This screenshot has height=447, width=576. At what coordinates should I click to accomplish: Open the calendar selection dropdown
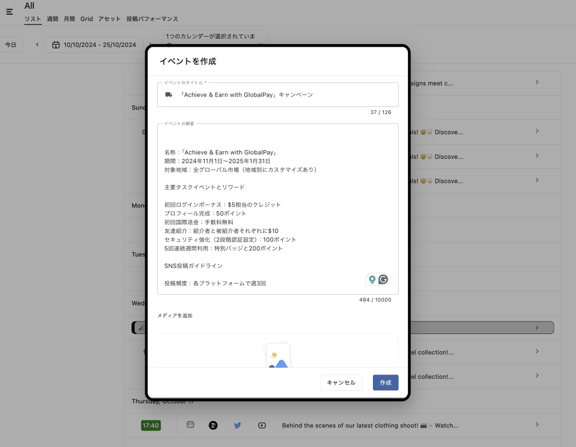[216, 39]
